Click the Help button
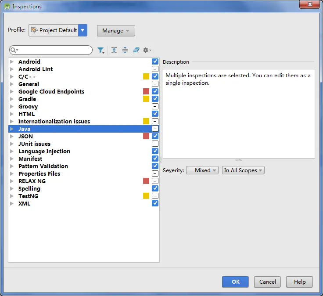Screen dimensions: 323x296 [299, 282]
